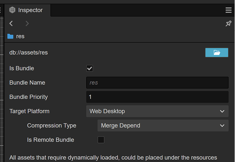Click the blue folder icon beside res

click(x=10, y=36)
